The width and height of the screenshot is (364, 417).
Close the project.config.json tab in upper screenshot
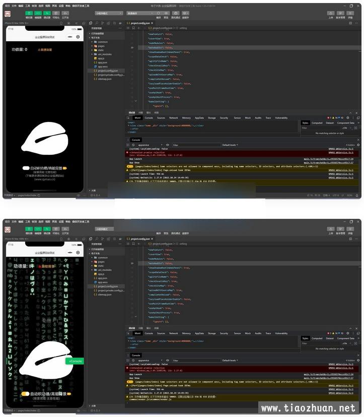click(152, 23)
